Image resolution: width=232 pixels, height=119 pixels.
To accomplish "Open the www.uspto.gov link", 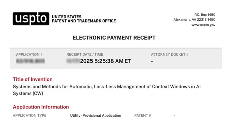I will pyautogui.click(x=203, y=25).
